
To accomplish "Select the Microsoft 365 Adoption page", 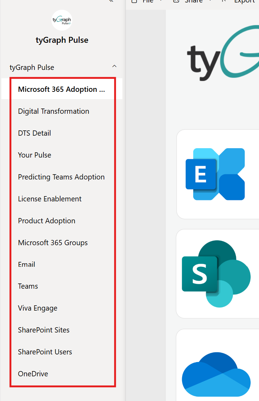I will (62, 89).
